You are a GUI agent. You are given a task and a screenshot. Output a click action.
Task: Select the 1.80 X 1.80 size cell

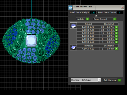click(88, 36)
